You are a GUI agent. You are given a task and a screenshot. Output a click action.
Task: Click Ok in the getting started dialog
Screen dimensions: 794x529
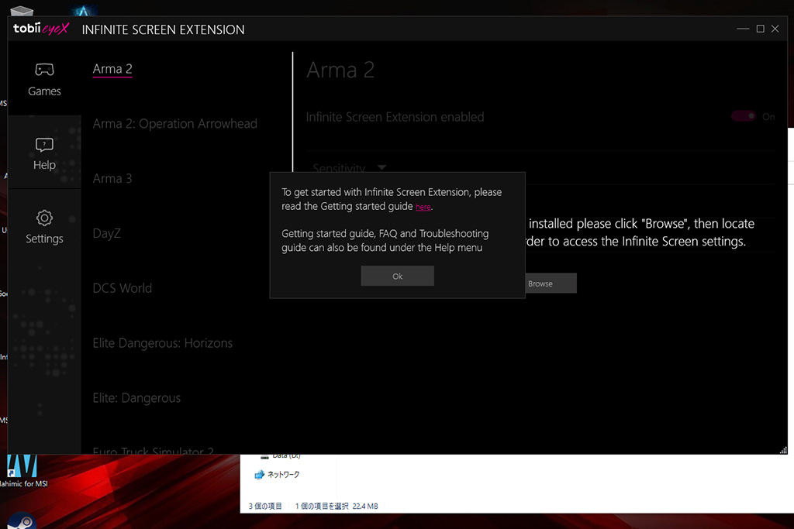(x=397, y=277)
